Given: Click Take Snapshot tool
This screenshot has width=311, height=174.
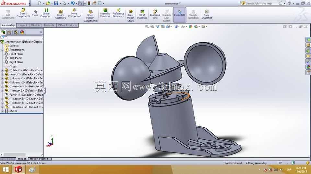Looking at the screenshot, I should coord(207,14).
